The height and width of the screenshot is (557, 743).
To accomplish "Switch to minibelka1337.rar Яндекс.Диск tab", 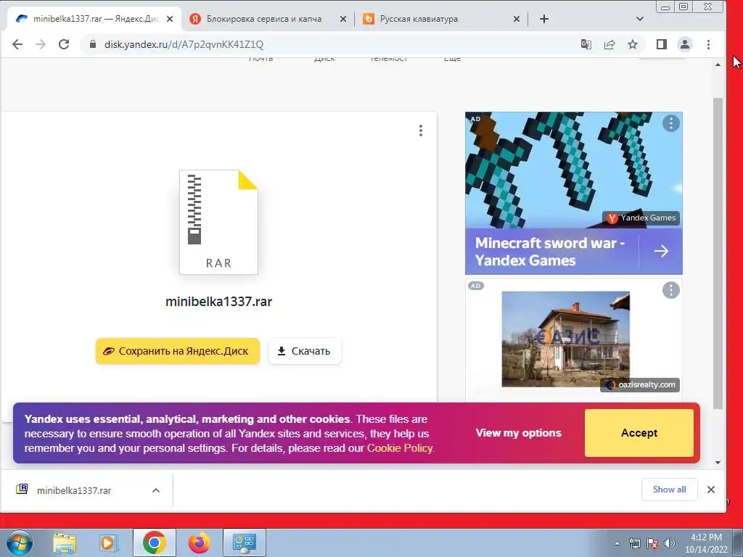I will tap(95, 19).
